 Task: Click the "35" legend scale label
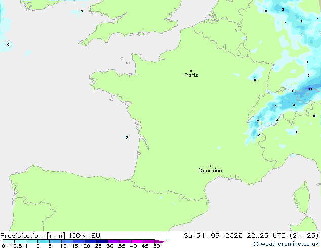coord(122,246)
